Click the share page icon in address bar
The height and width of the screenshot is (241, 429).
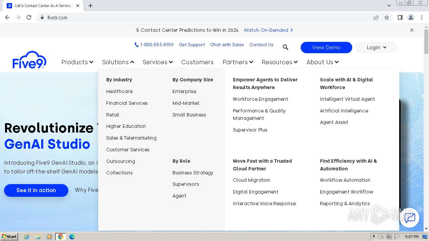coord(376,17)
